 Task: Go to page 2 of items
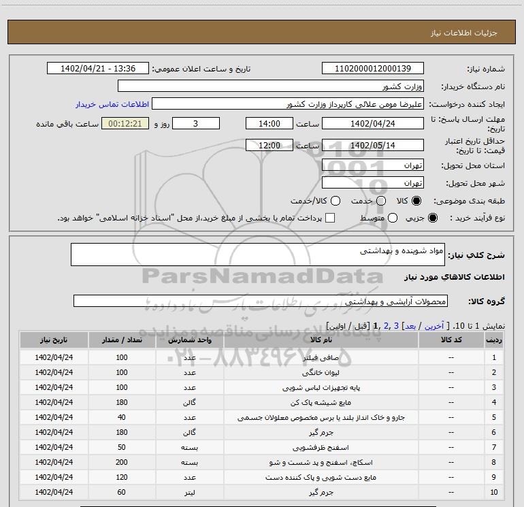(x=387, y=326)
